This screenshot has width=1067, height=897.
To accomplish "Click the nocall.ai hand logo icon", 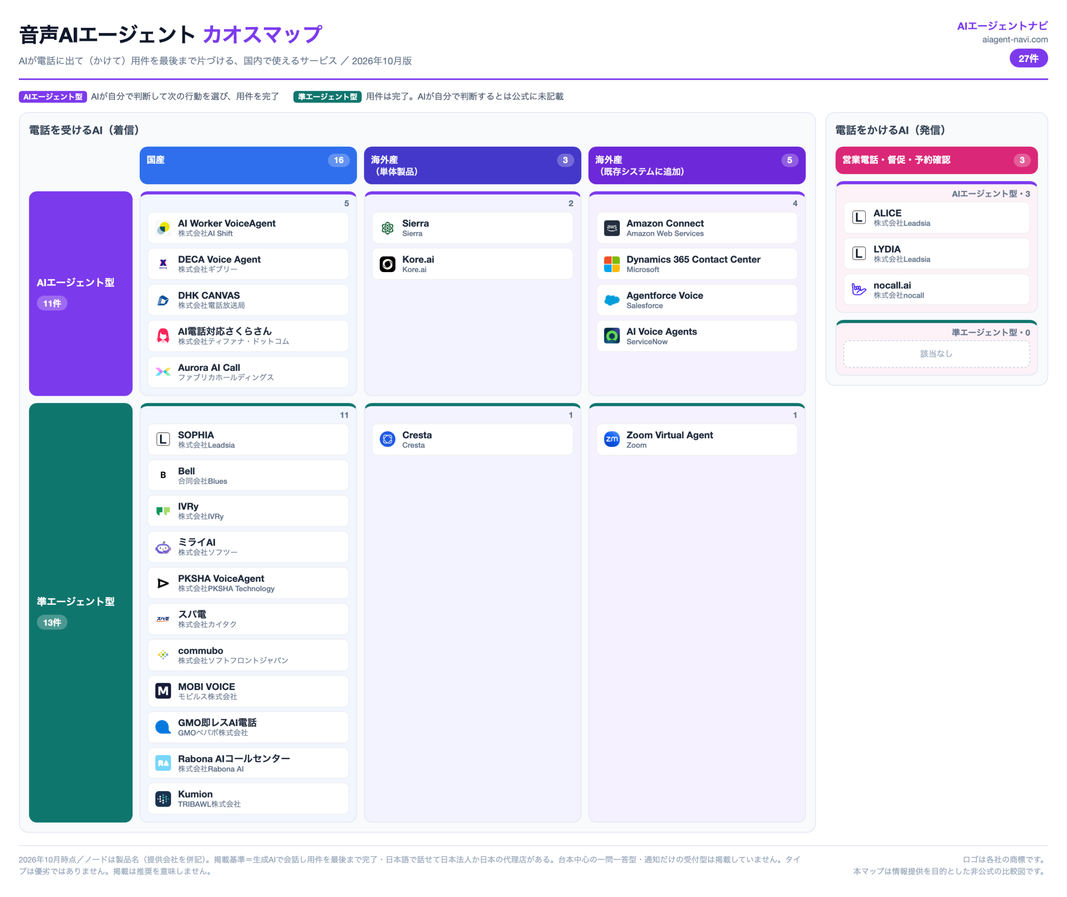I will pos(859,290).
